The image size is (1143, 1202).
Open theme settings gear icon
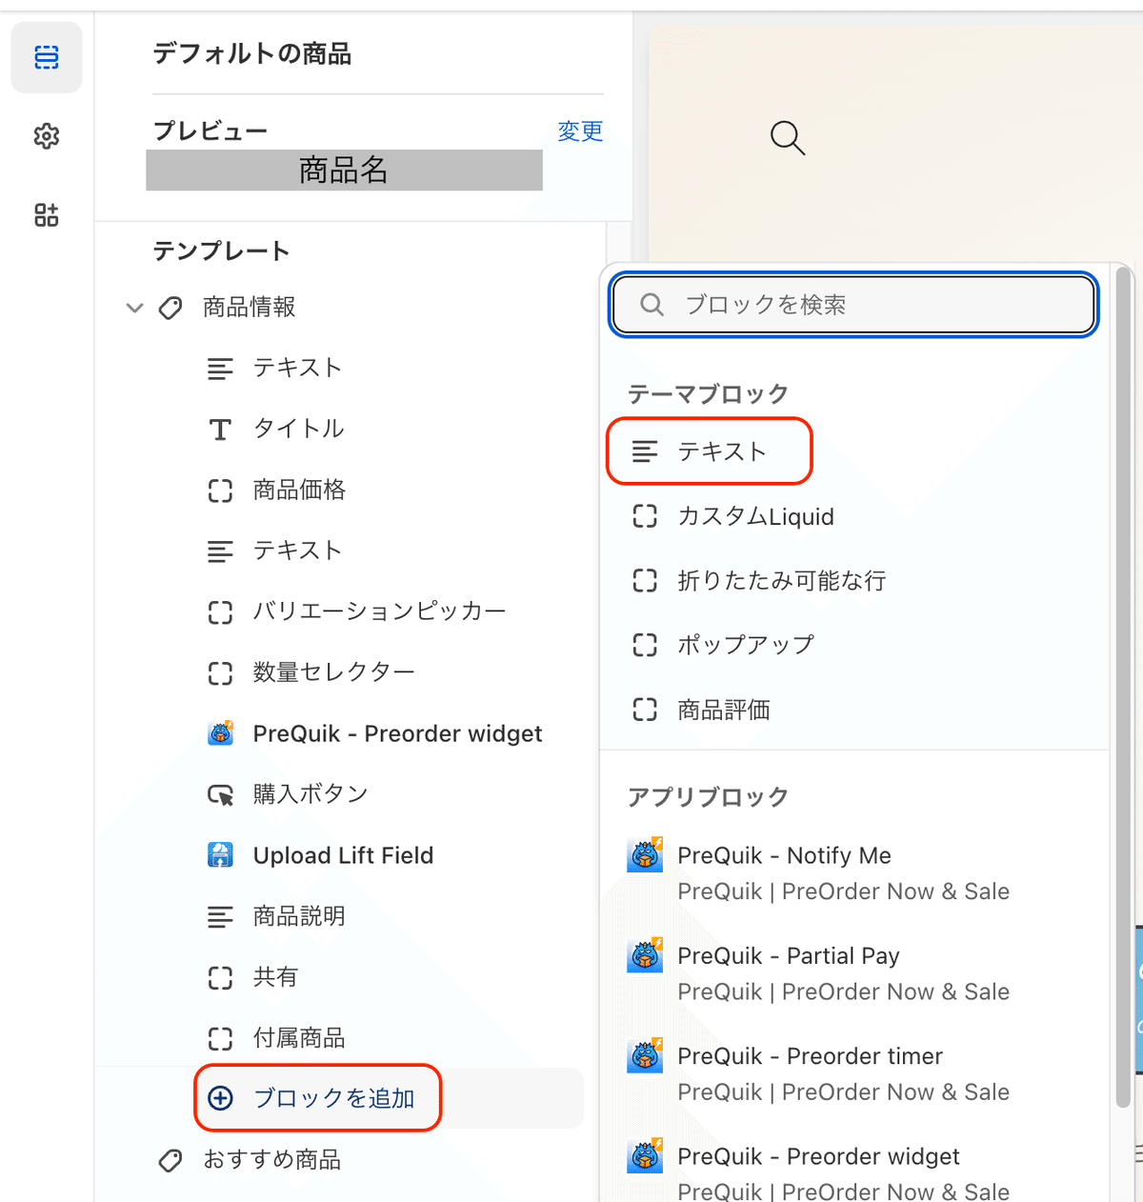47,136
